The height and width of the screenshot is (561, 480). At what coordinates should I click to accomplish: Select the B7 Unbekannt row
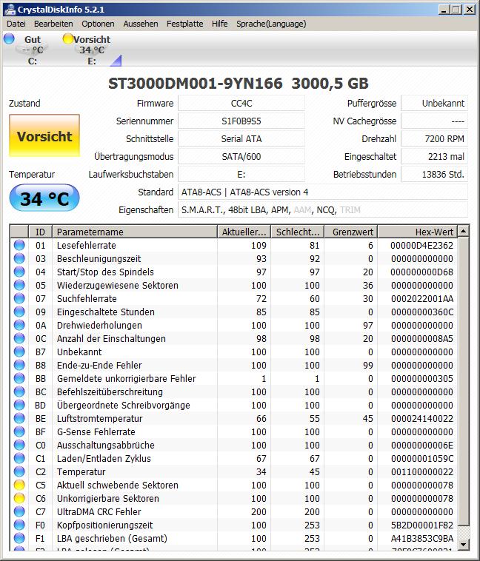click(x=234, y=352)
